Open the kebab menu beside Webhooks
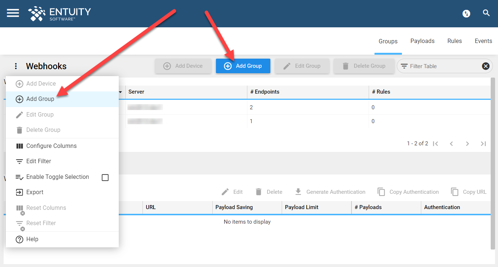The image size is (498, 267). tap(15, 66)
